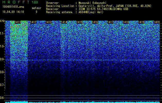Click the 1413 time marker
The height and width of the screenshot is (103, 162).
coord(48,22)
